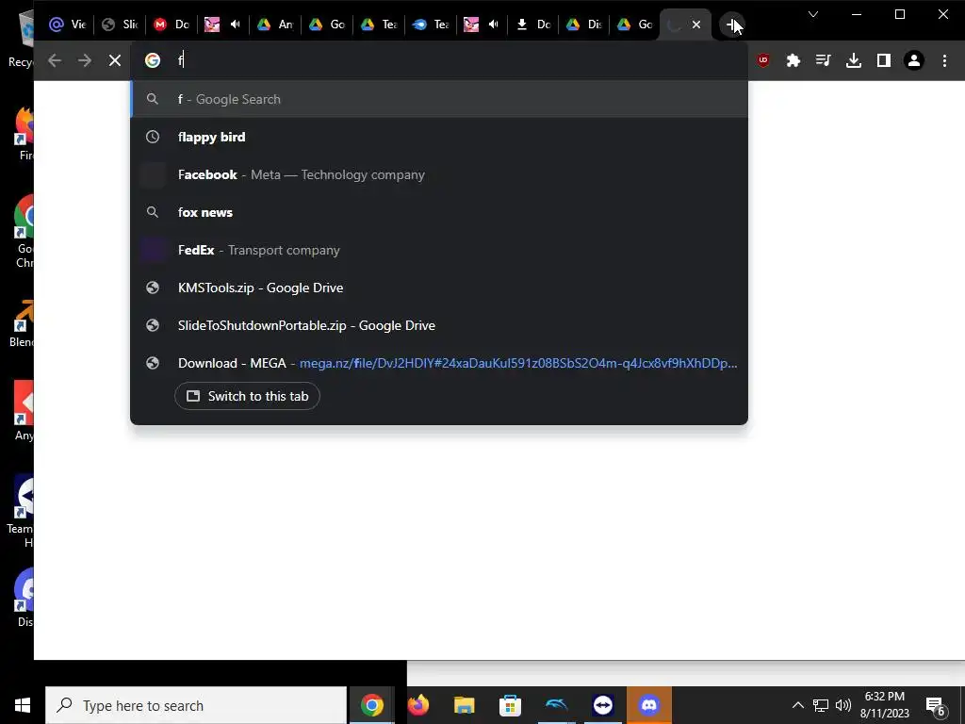Select the FedEx Transport company suggestion
The image size is (965, 724).
click(439, 250)
